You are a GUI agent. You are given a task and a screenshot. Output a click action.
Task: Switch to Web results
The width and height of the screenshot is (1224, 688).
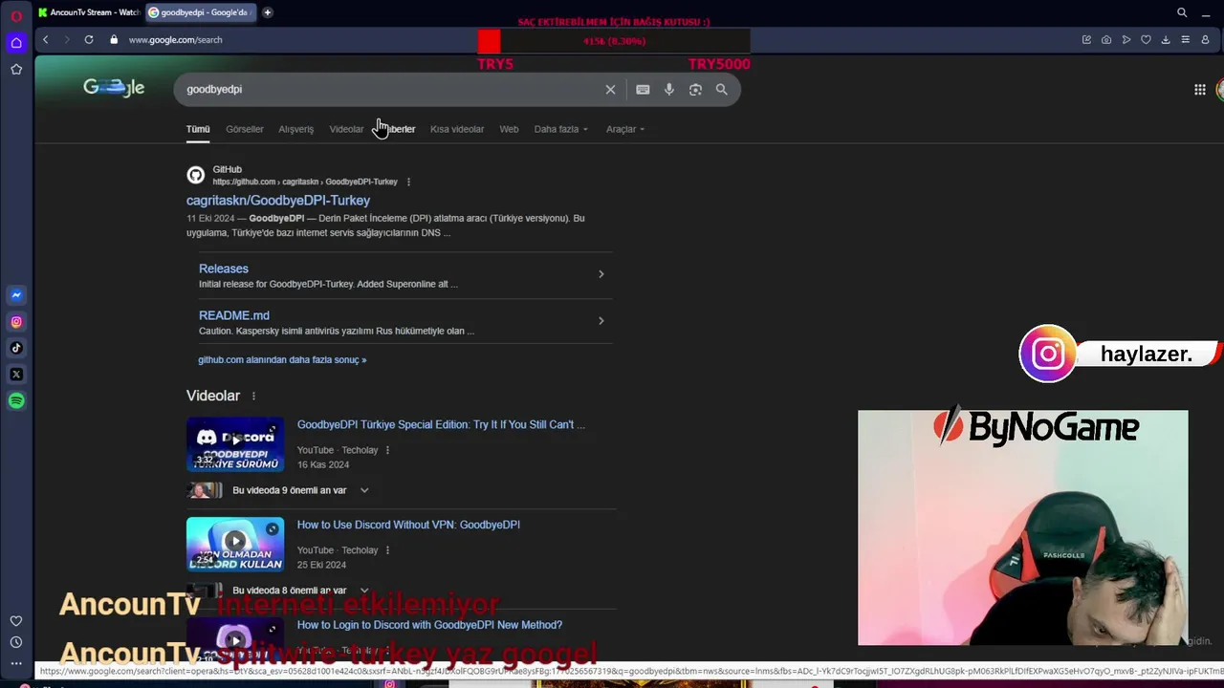click(509, 129)
